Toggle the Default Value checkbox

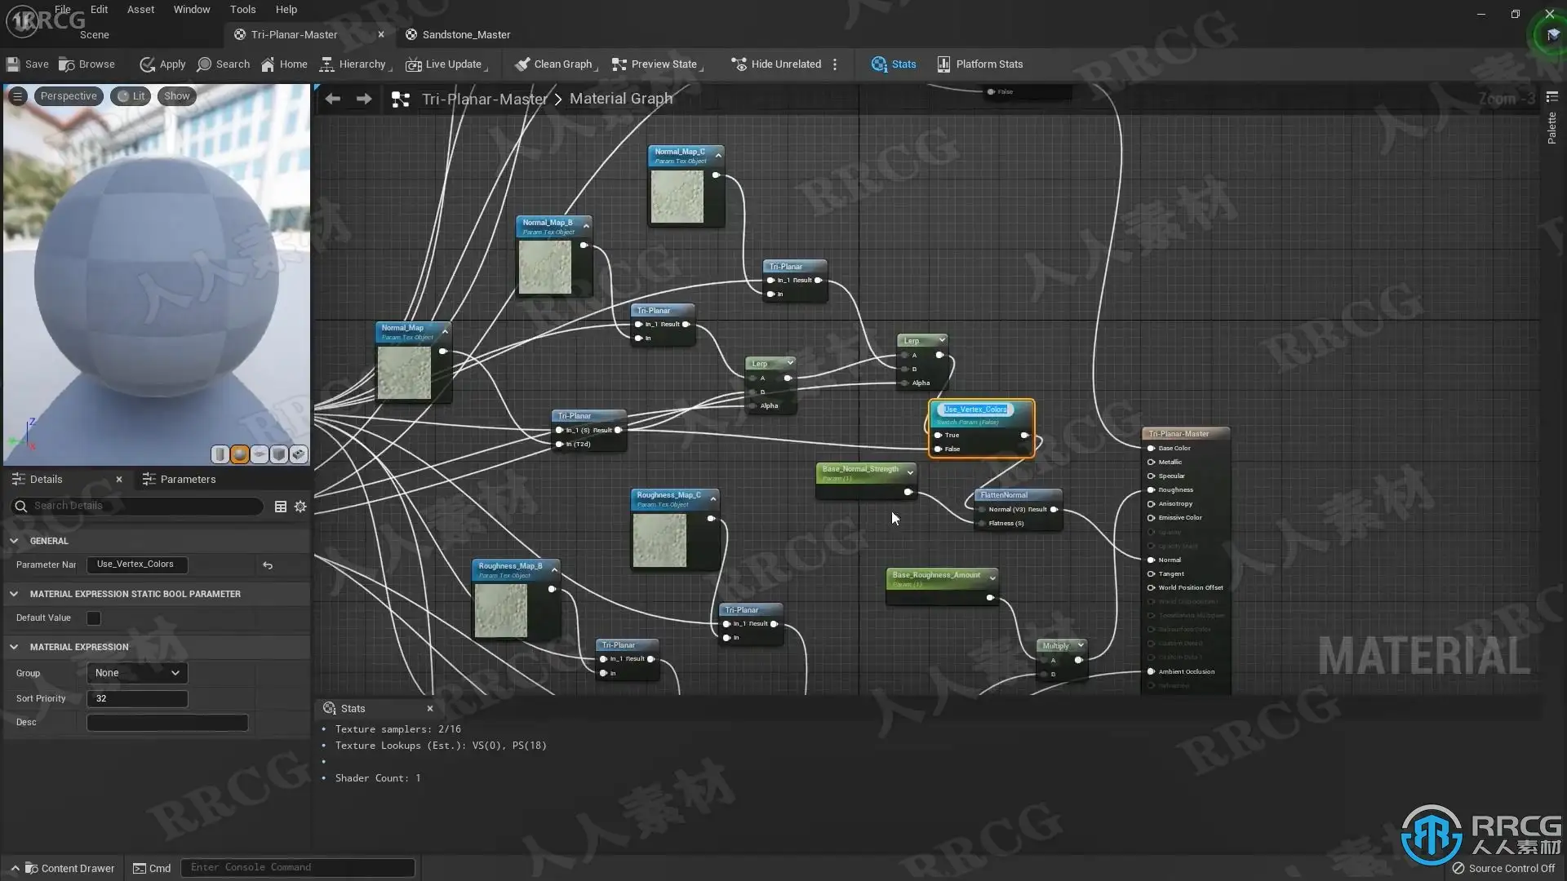coord(94,618)
